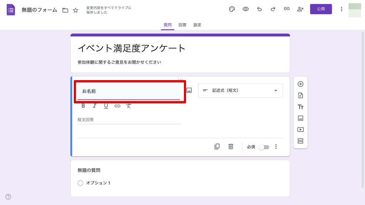Import questions from the sidebar icon
The width and height of the screenshot is (365, 205).
pyautogui.click(x=300, y=96)
